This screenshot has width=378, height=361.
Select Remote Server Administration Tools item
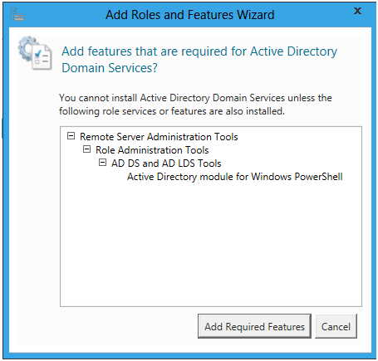[159, 137]
